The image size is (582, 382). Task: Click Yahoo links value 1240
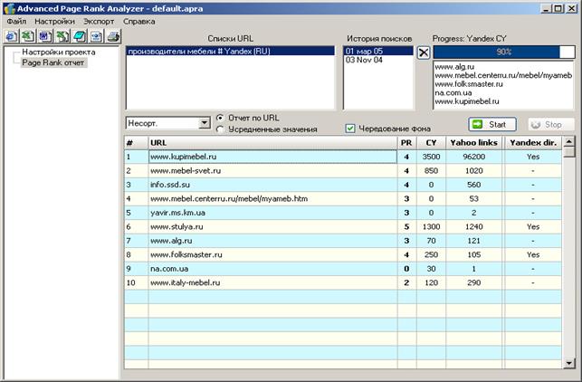(474, 227)
